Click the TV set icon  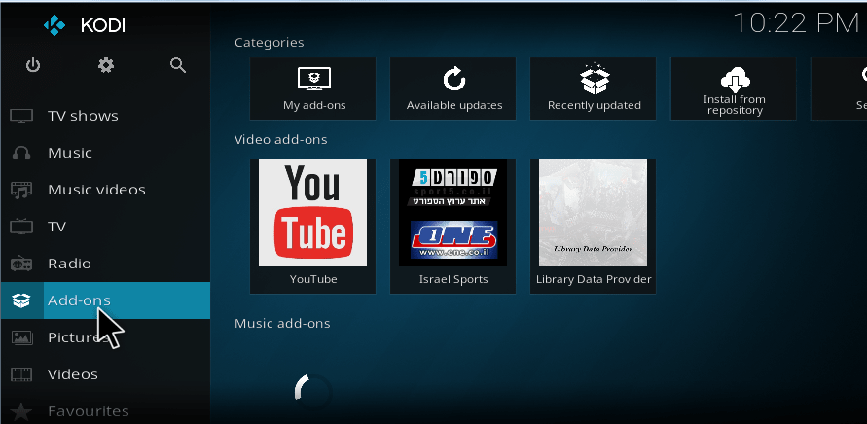pos(21,227)
